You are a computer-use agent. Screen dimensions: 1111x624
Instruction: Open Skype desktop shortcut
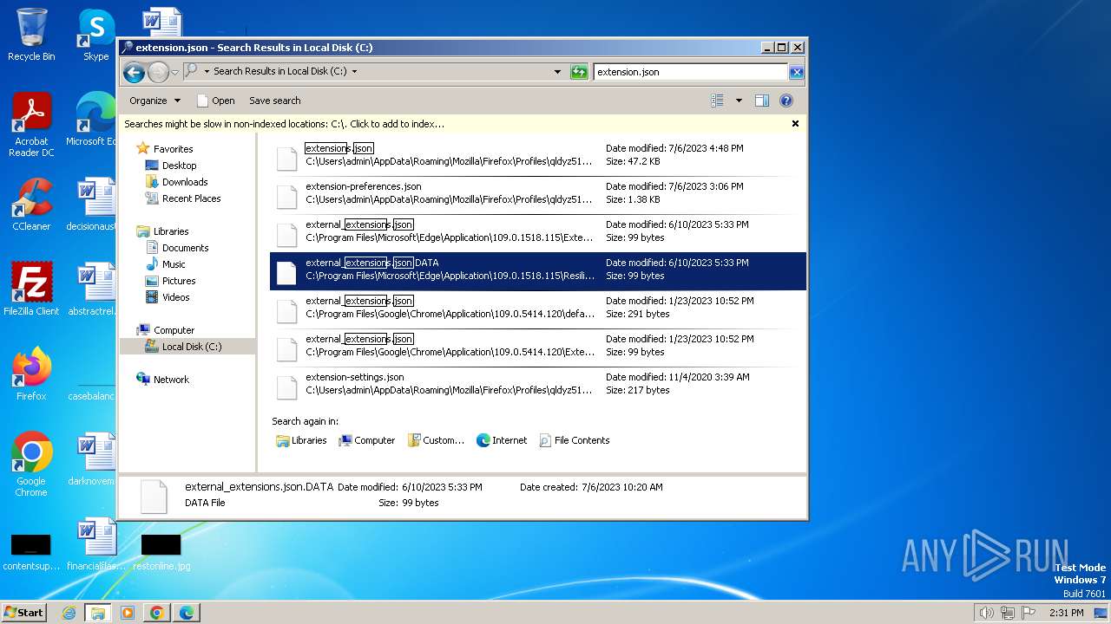(x=95, y=35)
